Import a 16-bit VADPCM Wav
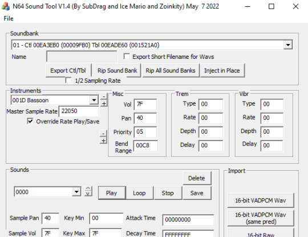 [x=261, y=200]
